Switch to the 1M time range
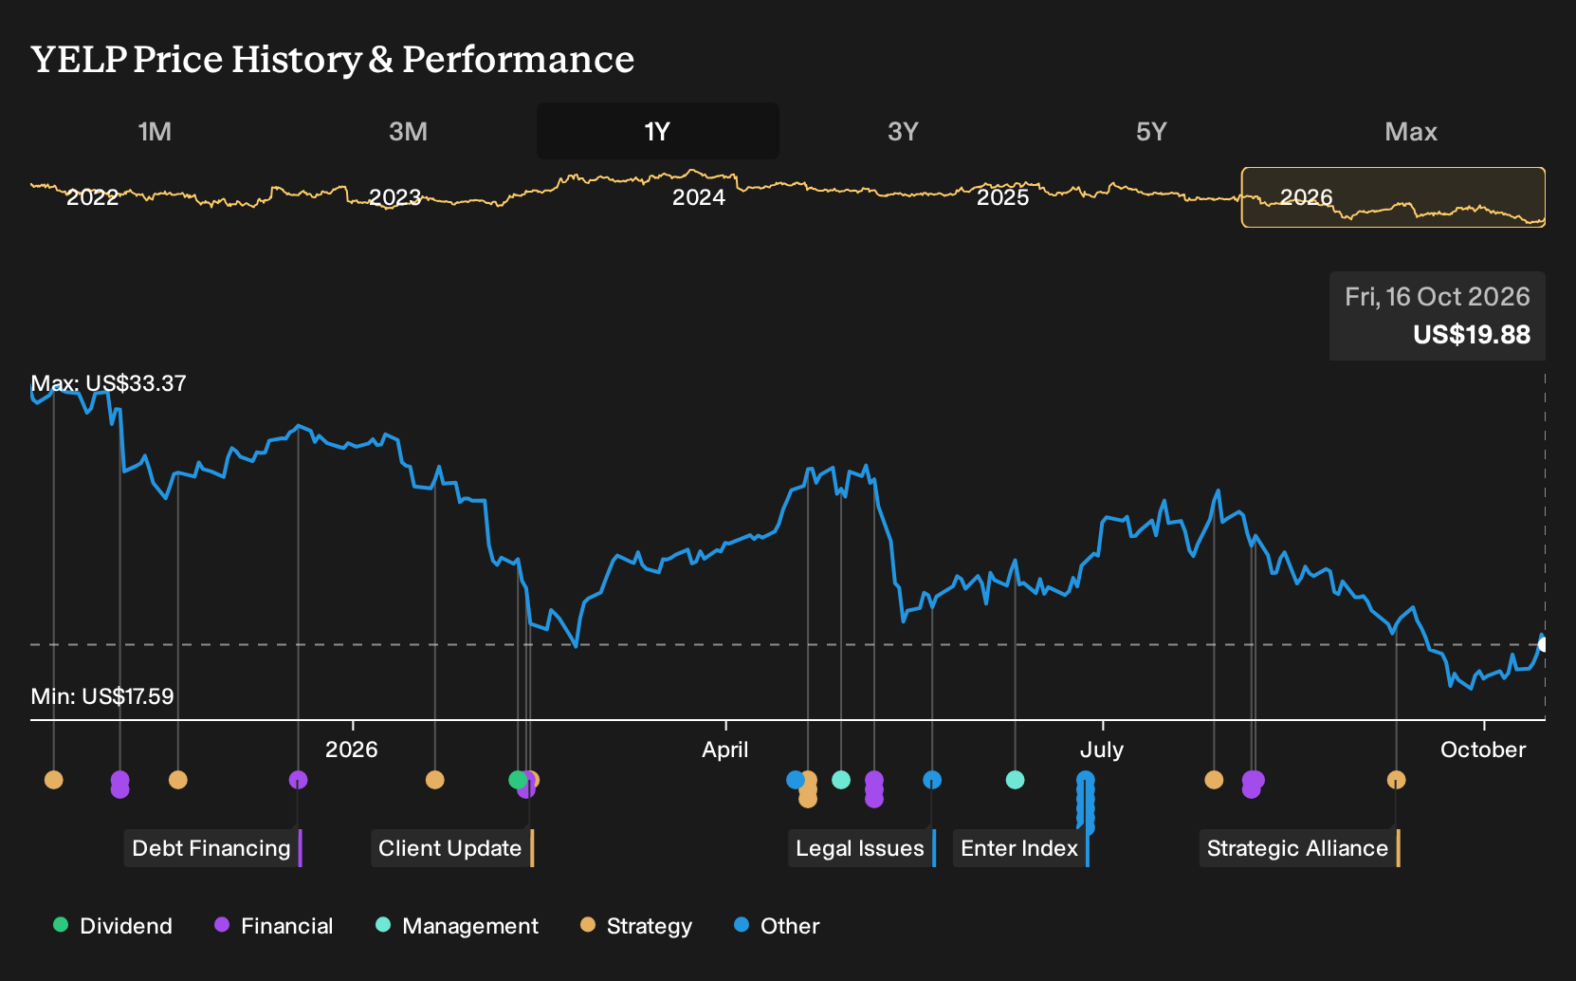 pos(155,131)
